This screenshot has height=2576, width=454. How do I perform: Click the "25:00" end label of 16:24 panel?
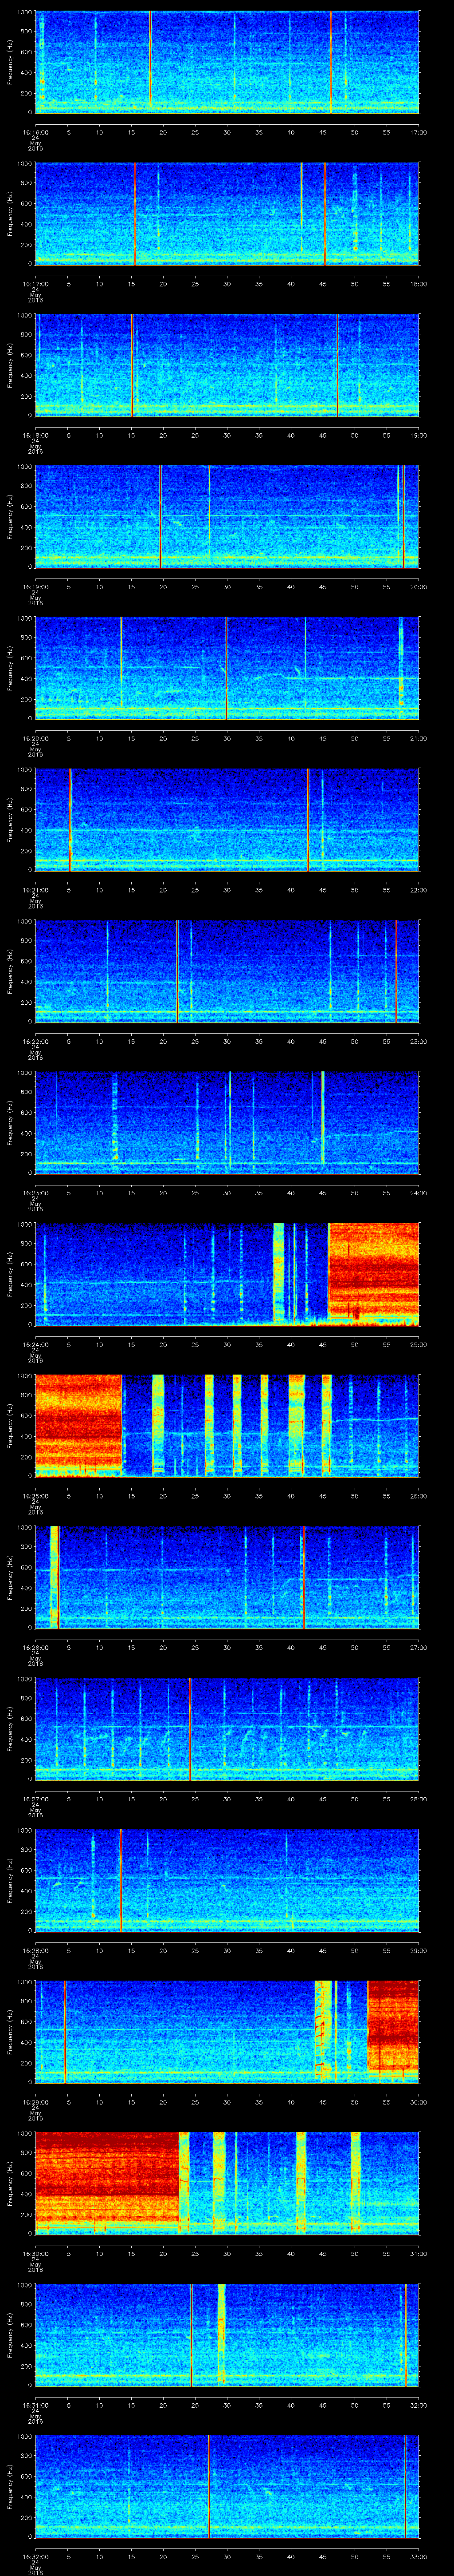pos(418,1344)
